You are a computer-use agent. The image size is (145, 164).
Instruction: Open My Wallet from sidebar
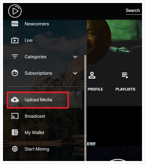(35, 133)
